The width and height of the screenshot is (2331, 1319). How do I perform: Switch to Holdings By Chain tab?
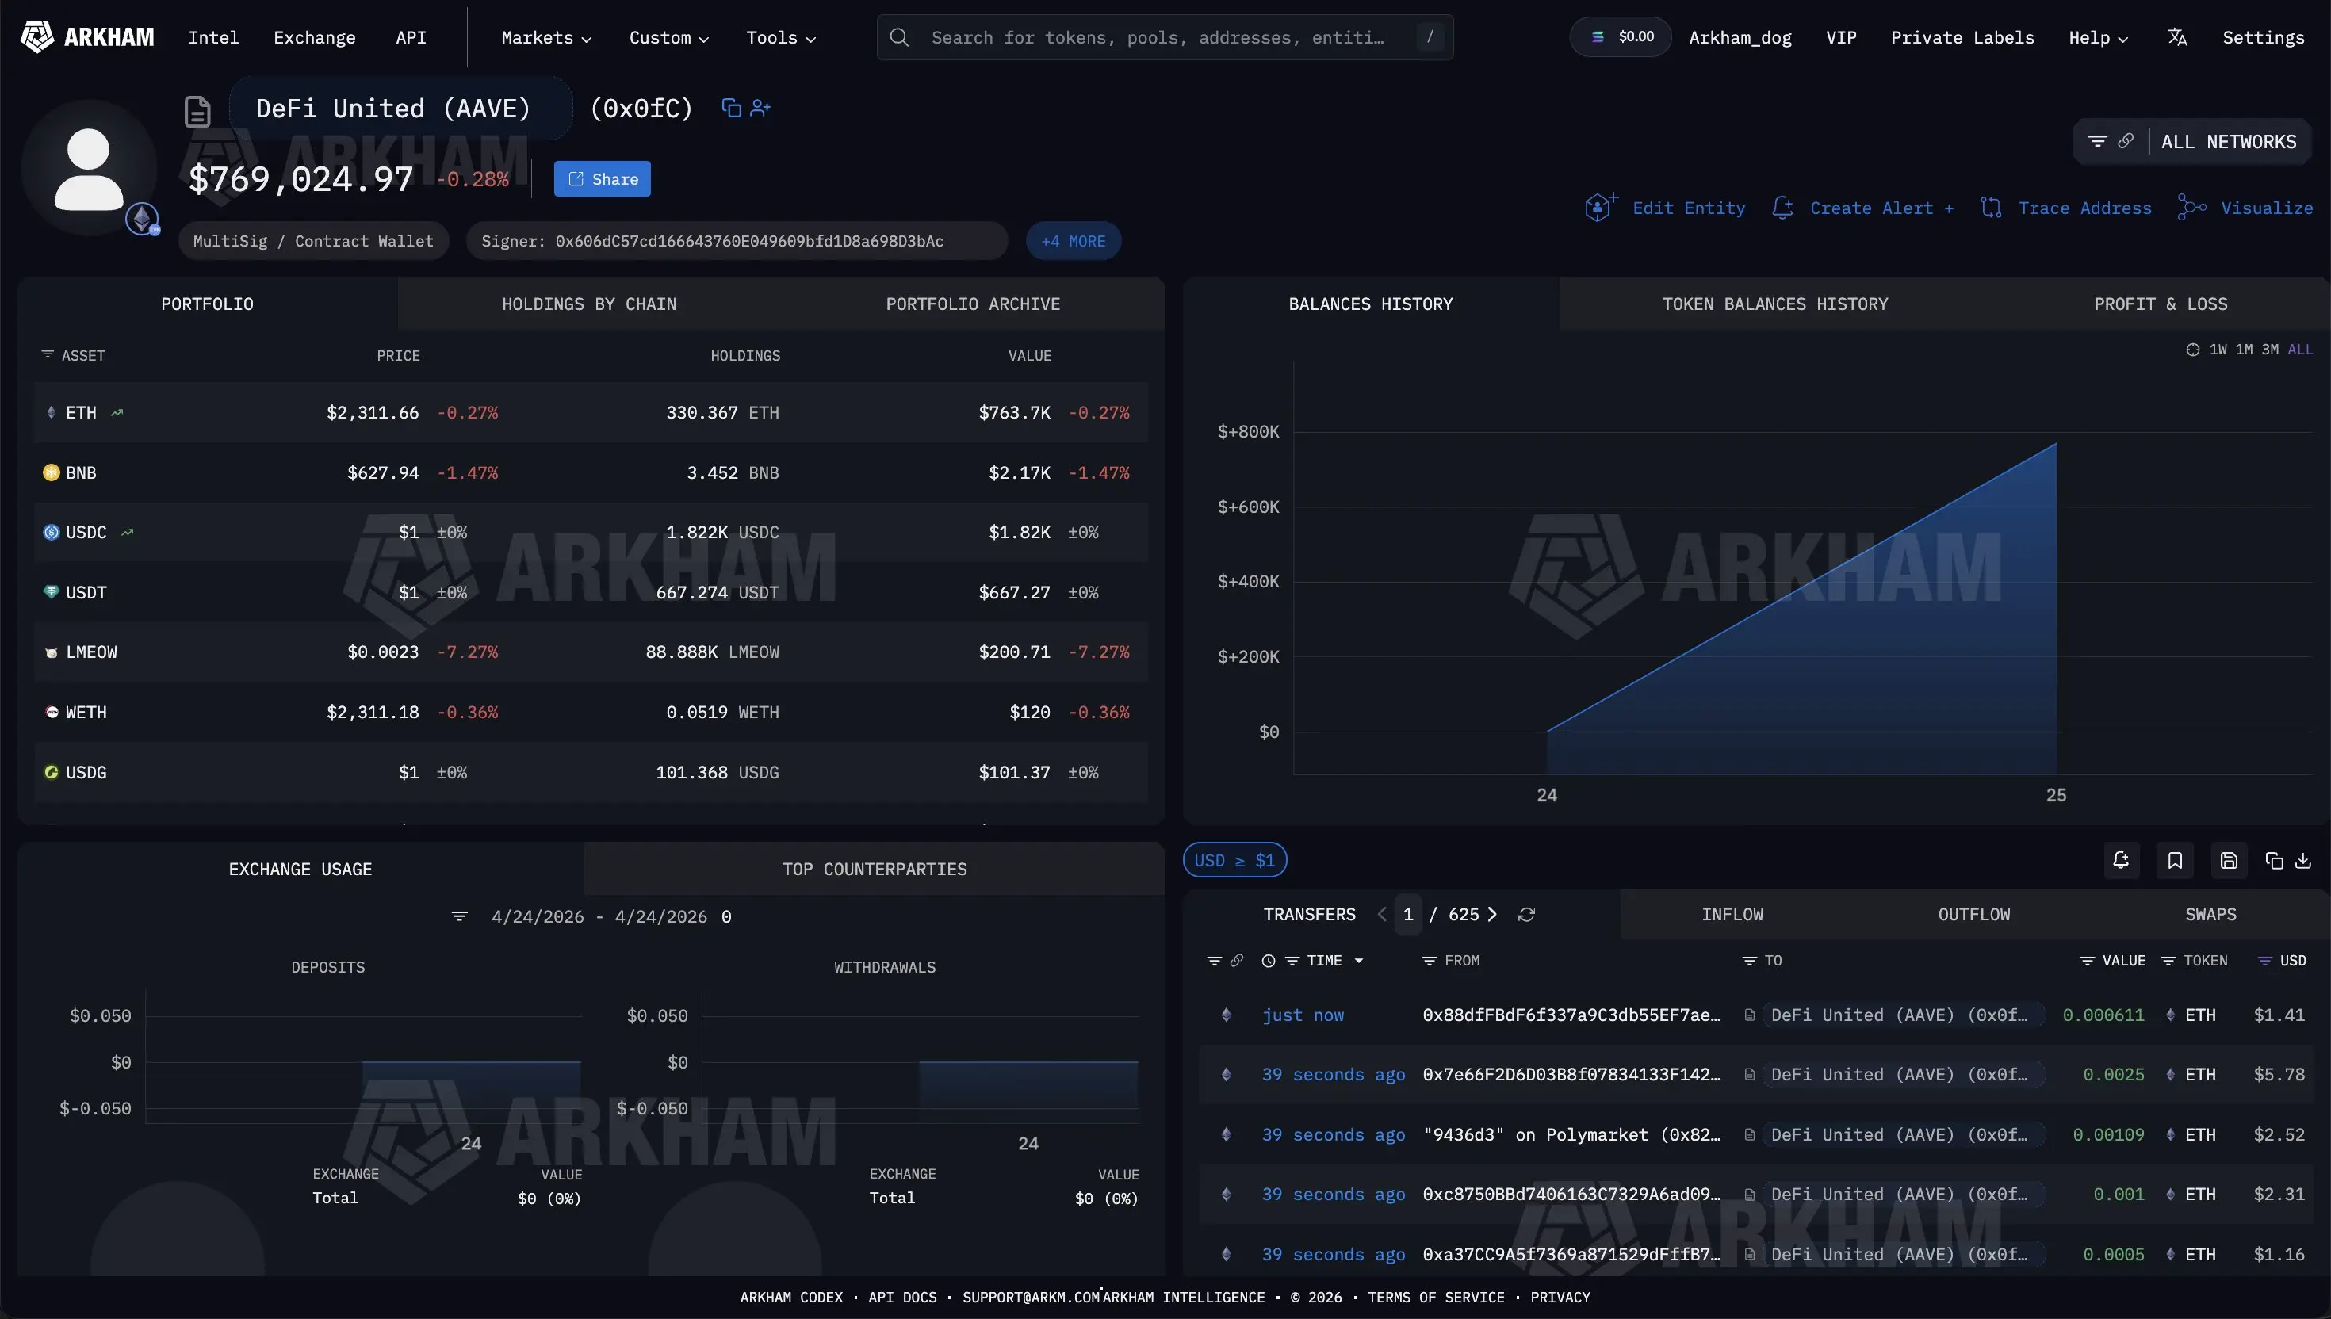[x=589, y=304]
